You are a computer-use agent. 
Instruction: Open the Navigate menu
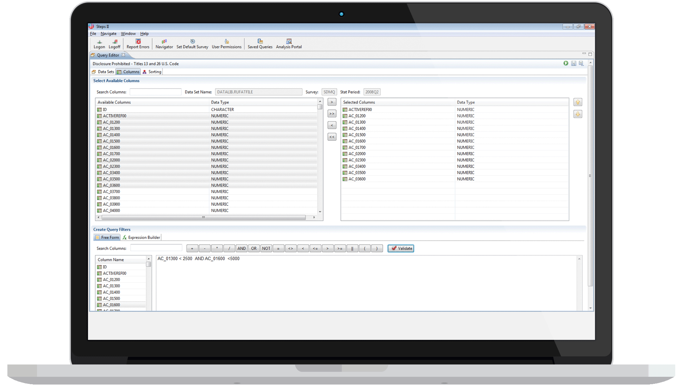108,34
